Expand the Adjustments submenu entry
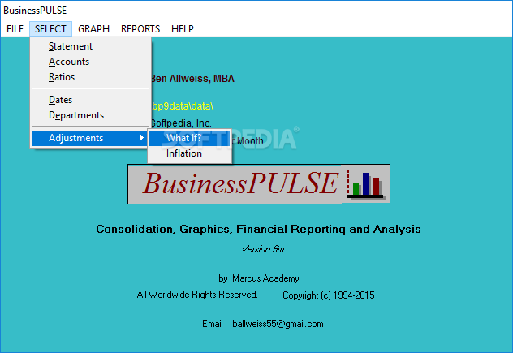Viewport: 513px width, 353px height. tap(89, 138)
